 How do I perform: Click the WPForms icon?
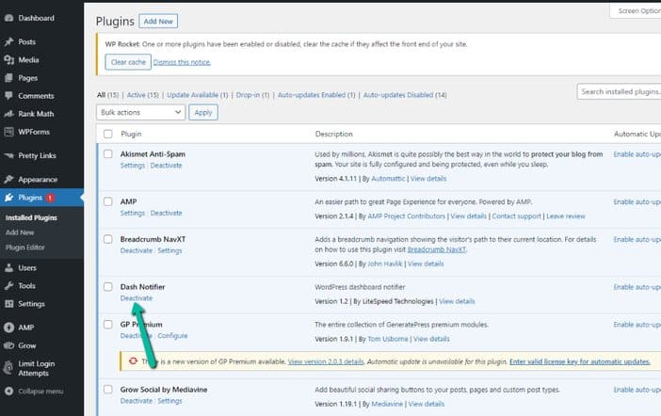(x=8, y=132)
